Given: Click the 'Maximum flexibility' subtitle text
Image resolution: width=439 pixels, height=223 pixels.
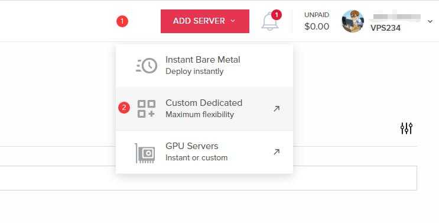Looking at the screenshot, I should (200, 115).
